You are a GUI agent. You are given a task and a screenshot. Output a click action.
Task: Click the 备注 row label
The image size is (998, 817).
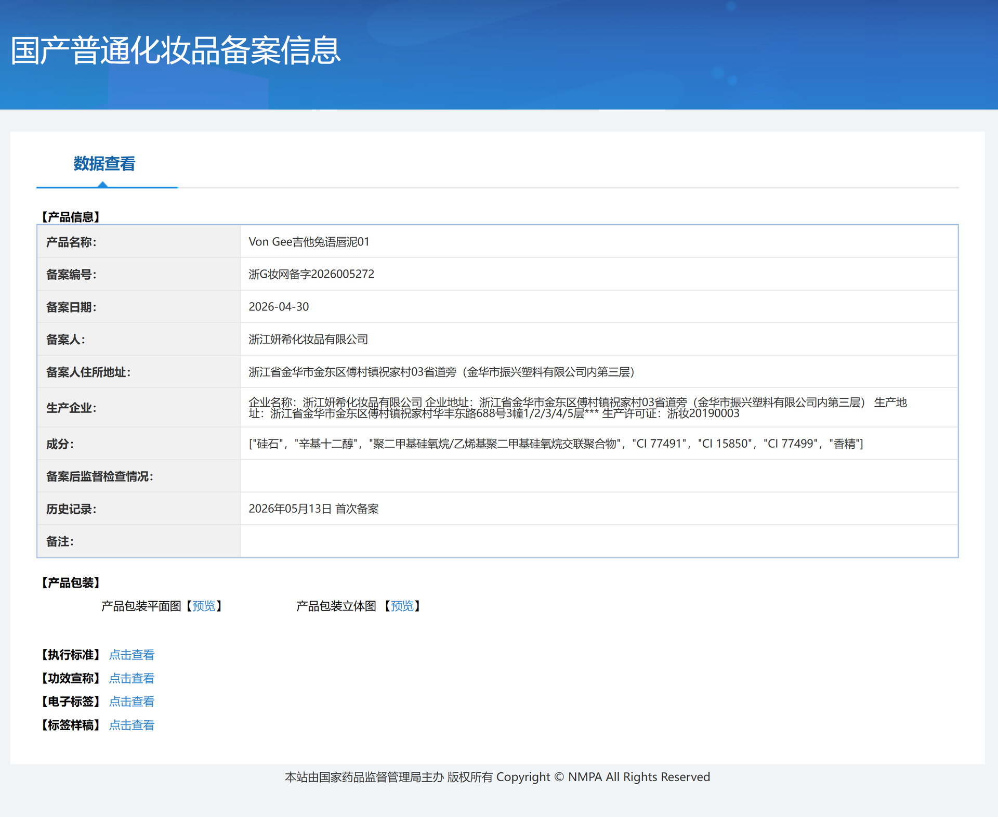(x=60, y=541)
